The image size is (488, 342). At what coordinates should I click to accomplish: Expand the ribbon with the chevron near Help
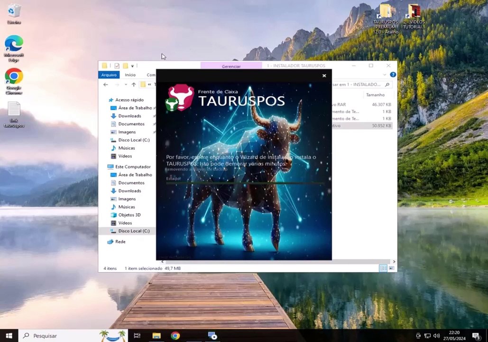pos(385,75)
